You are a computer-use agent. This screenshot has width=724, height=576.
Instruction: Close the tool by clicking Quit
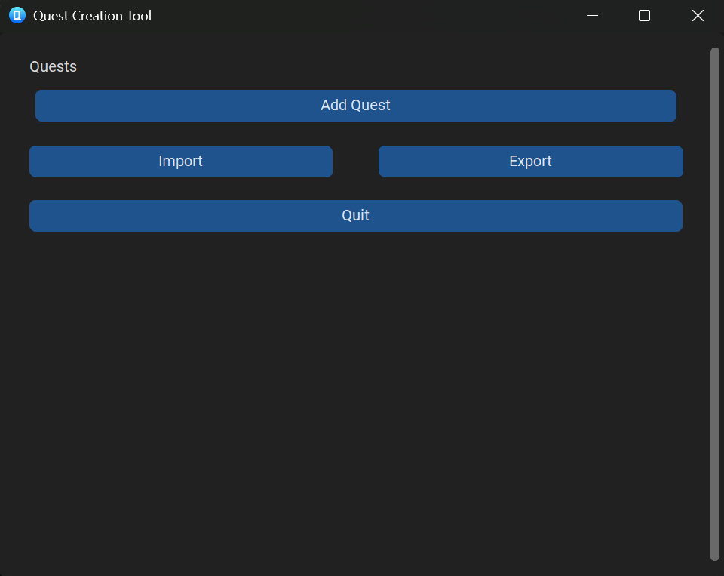(355, 215)
